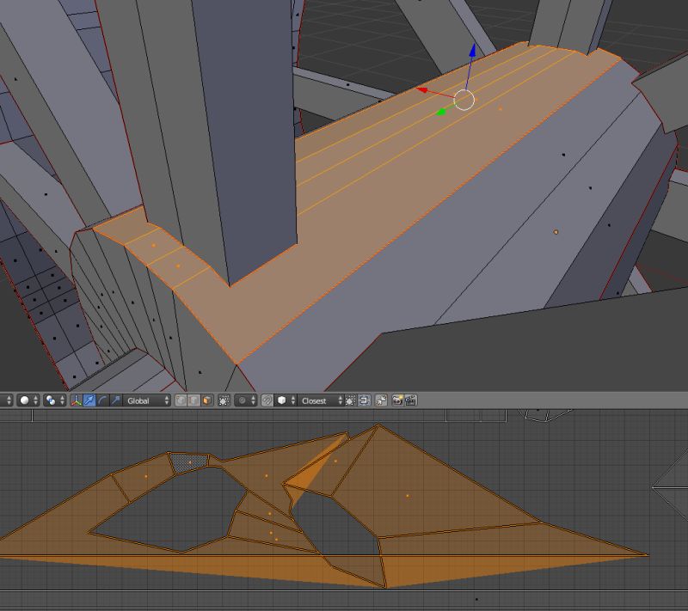Open the viewport shading sphere dropdown
Viewport: 688px width, 611px height.
point(26,401)
